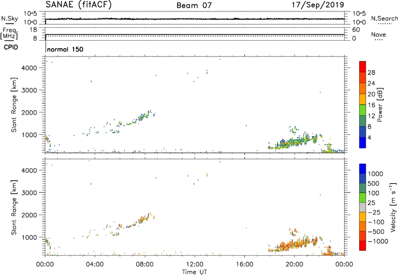
Task: Select the "Time UT" axis title
Action: coord(195,272)
